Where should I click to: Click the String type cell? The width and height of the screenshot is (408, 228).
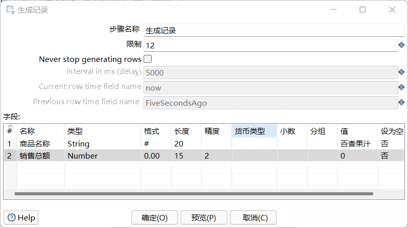[x=103, y=143]
